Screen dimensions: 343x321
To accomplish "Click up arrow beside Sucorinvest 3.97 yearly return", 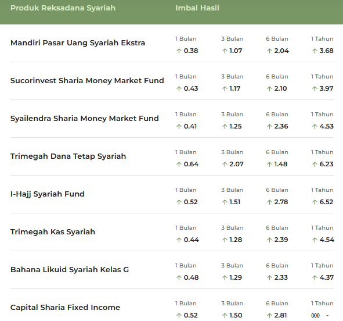I will 315,89.
